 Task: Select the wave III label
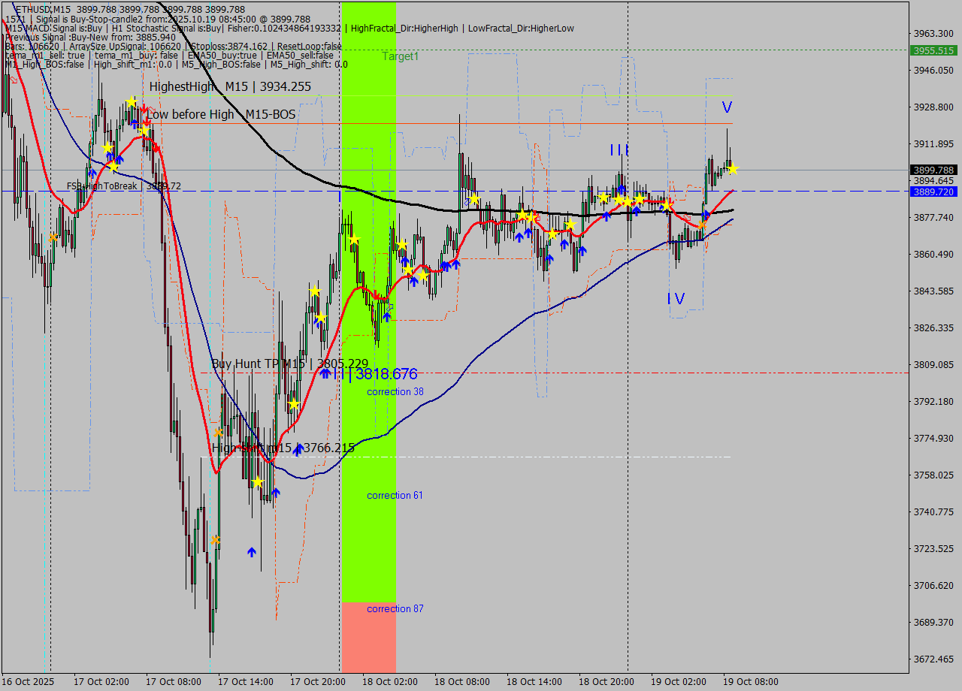(619, 150)
